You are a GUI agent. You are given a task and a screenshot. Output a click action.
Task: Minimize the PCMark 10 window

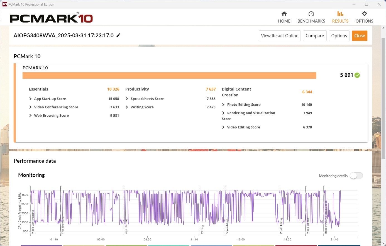pos(354,4)
